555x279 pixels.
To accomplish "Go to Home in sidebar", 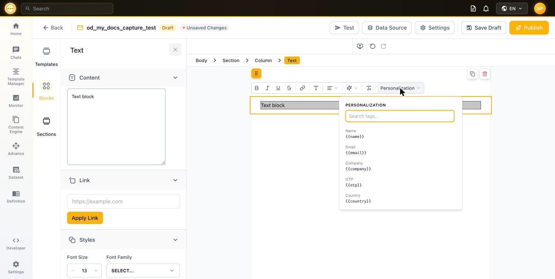I will pos(16,29).
